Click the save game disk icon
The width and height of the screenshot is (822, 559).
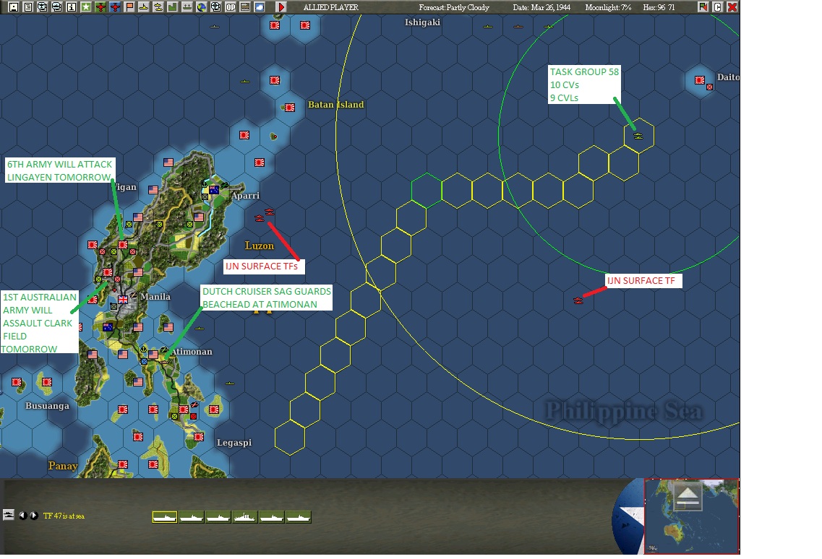[14, 6]
